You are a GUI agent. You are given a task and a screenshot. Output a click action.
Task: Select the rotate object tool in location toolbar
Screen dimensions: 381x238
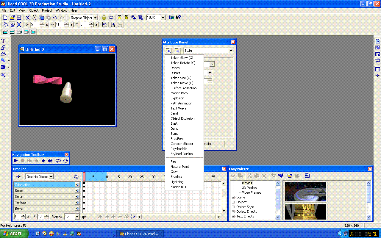12,25
